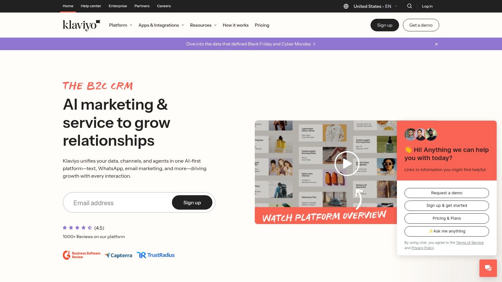Open the Pricing menu item

(262, 25)
